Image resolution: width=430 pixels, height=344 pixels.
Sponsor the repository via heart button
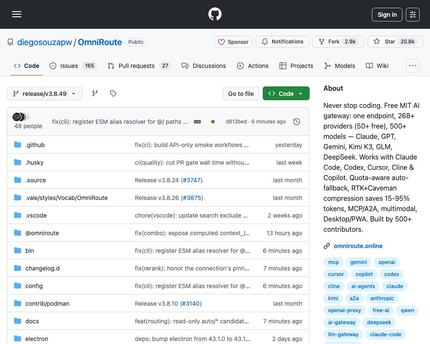click(233, 42)
